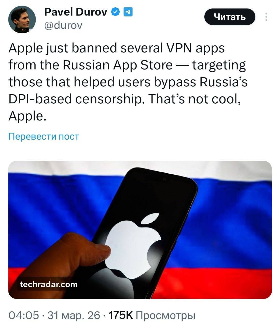The height and width of the screenshot is (326, 280).
Task: Click the Pavel Durov display name
Action: (76, 12)
